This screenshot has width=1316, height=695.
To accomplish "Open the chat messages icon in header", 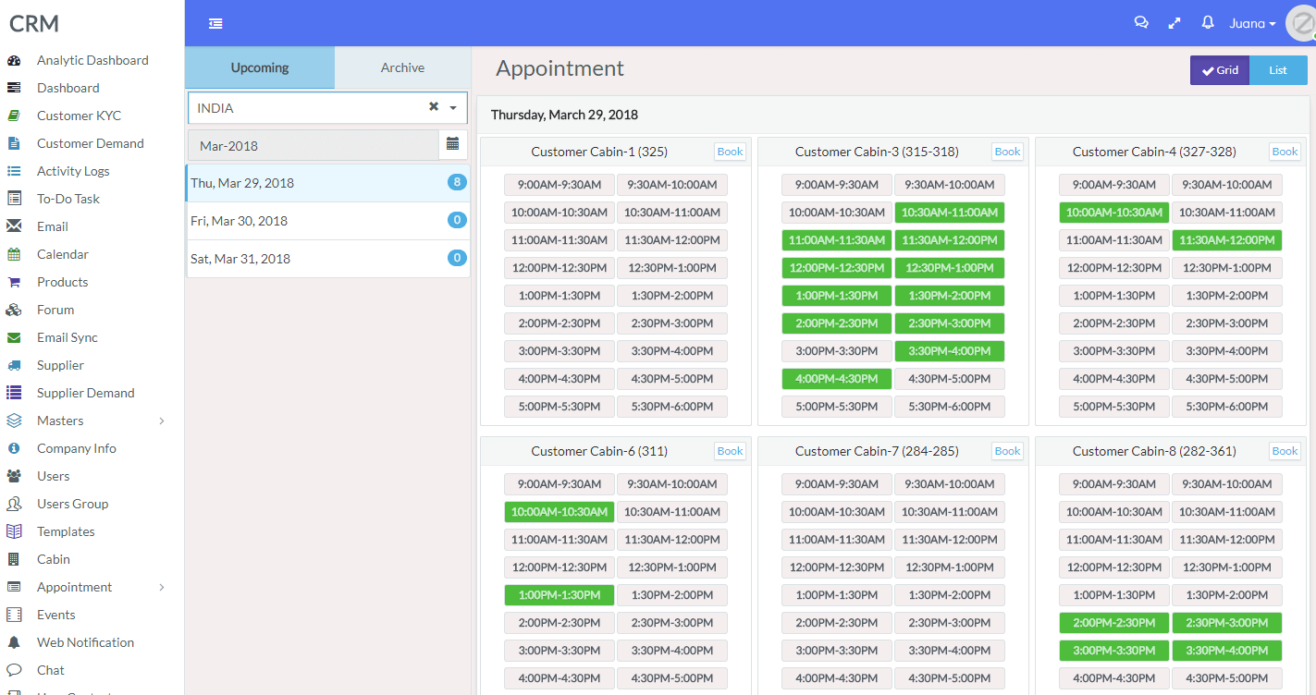I will coord(1141,23).
